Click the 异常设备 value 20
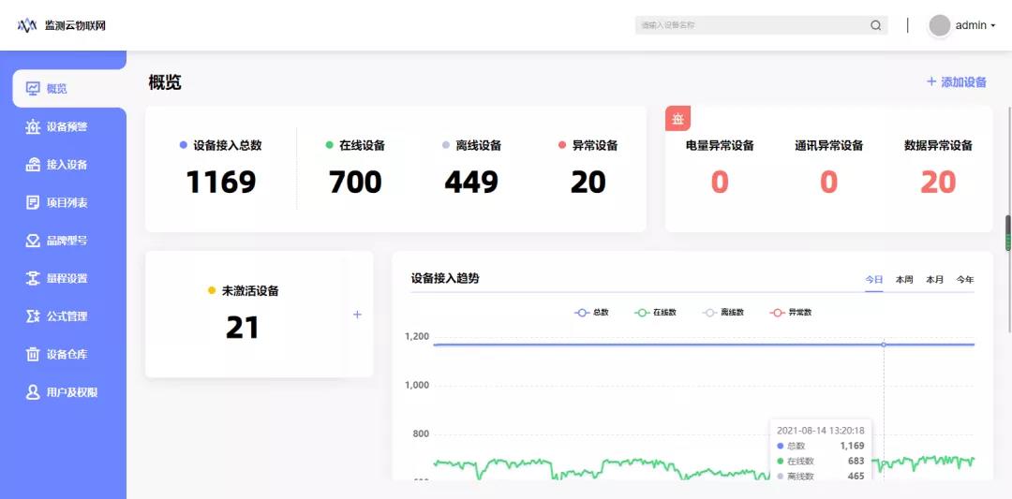 [x=588, y=182]
